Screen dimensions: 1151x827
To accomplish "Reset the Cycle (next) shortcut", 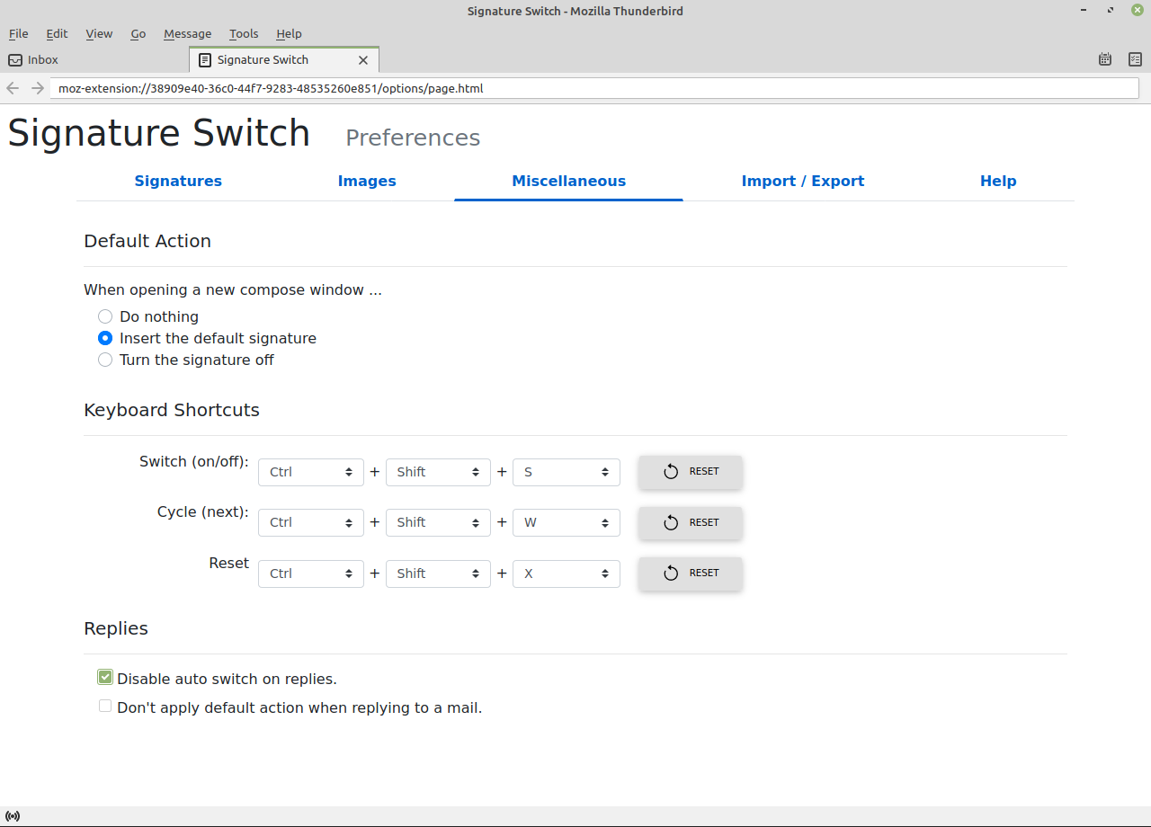I will tap(691, 522).
